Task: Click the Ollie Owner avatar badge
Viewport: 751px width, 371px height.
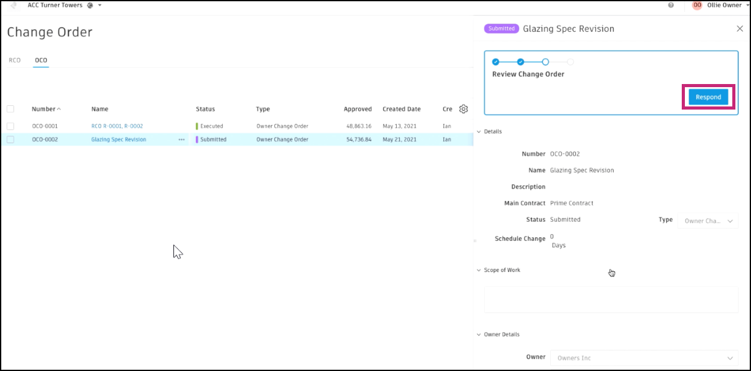Action: [x=697, y=5]
